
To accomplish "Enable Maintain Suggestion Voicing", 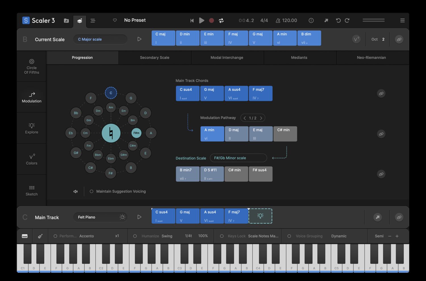I will [x=91, y=191].
